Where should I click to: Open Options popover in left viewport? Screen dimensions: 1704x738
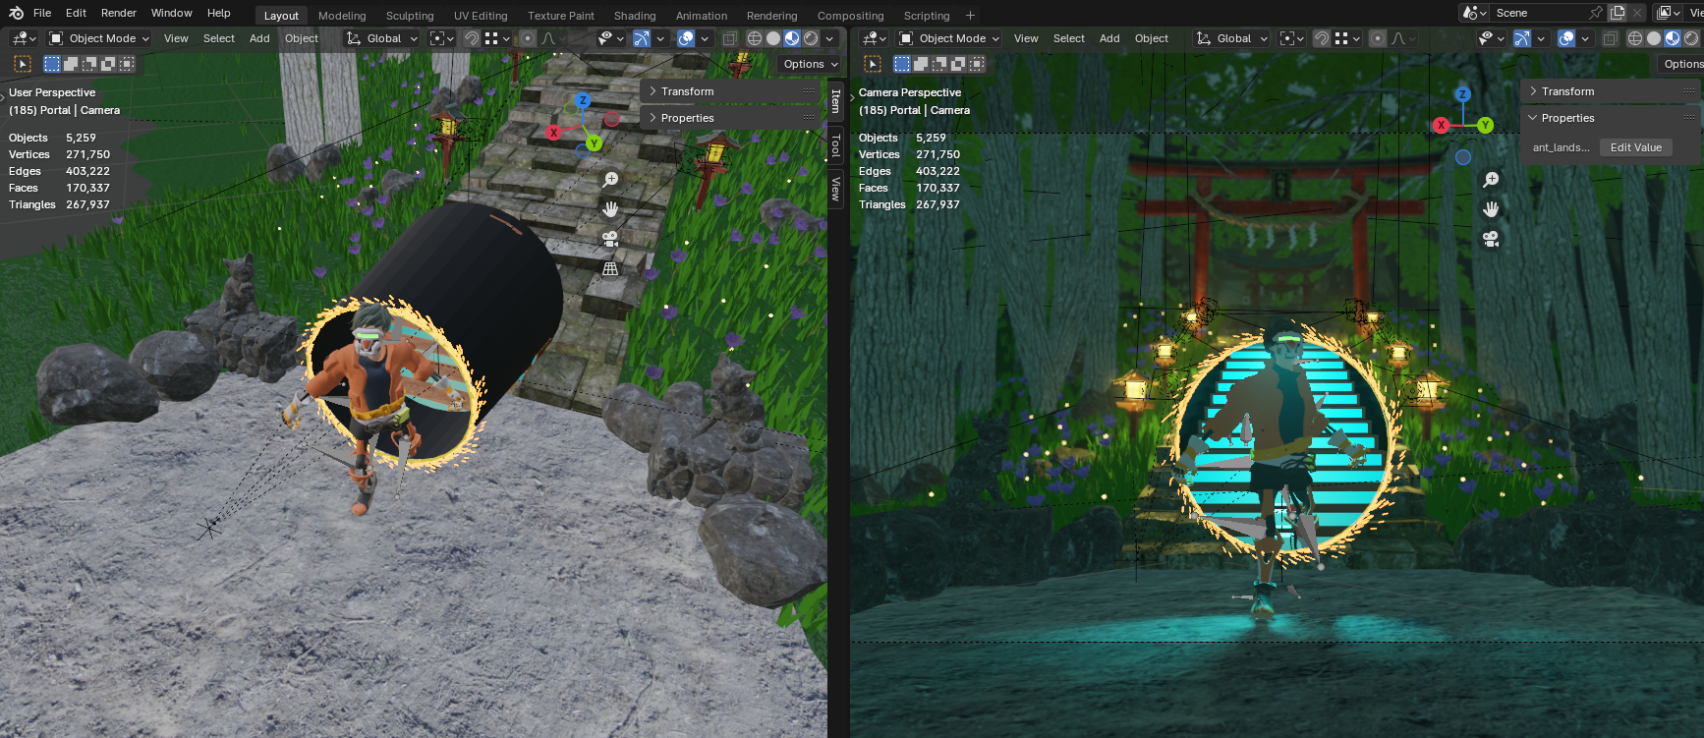(x=811, y=64)
